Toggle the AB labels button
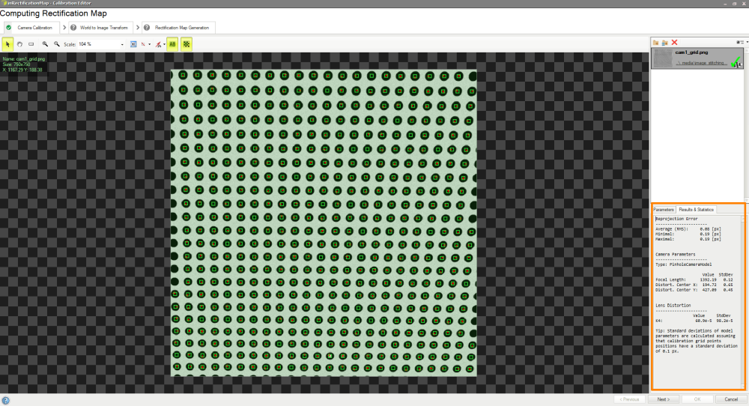Screen dimensions: 749x406 coord(172,44)
